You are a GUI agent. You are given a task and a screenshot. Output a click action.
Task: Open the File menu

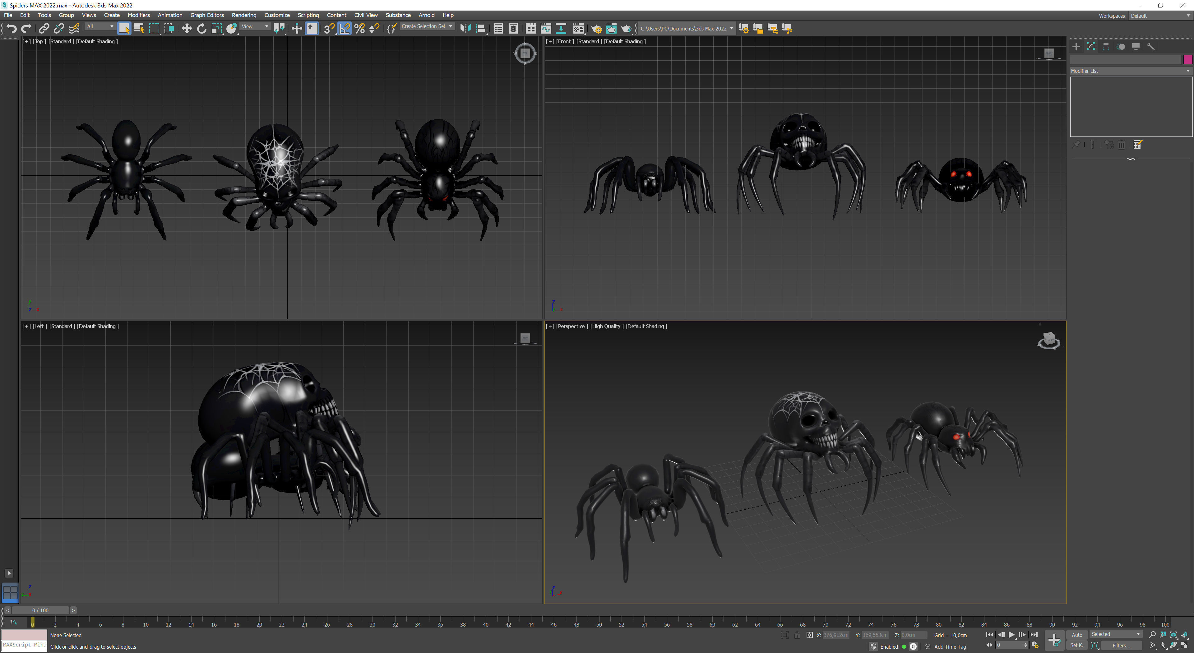(8, 15)
